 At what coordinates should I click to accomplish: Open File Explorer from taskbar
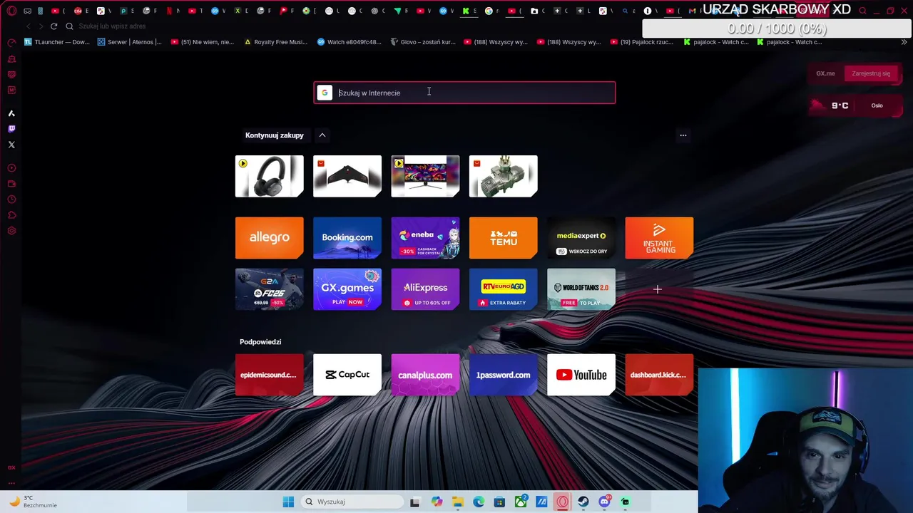tap(457, 502)
